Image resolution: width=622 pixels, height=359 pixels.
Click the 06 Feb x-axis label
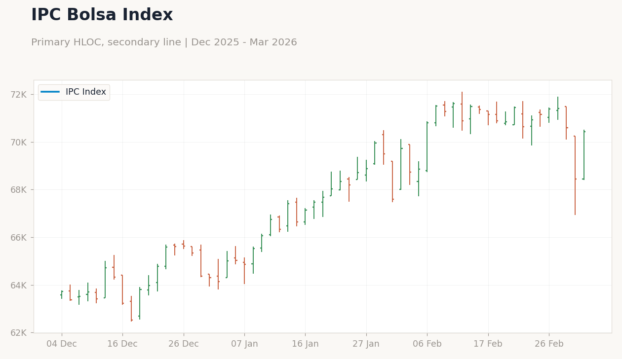(x=427, y=344)
